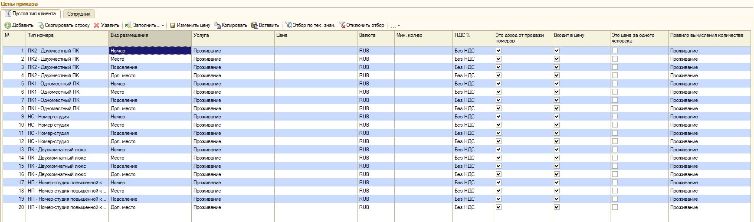
Task: Open the Изменить цену calculator tool
Action: click(x=190, y=25)
